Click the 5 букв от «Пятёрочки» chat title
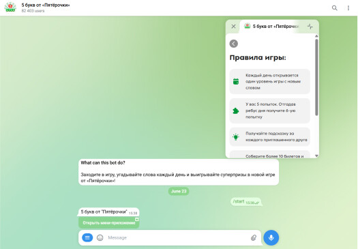This screenshot has width=358, height=249. tap(46, 5)
